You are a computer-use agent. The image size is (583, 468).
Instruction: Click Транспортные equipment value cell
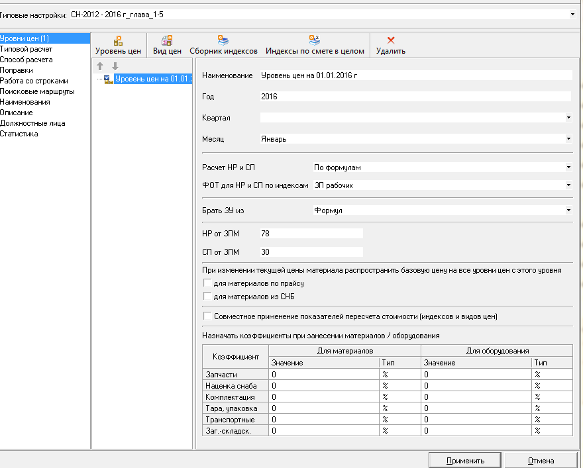pyautogui.click(x=476, y=419)
